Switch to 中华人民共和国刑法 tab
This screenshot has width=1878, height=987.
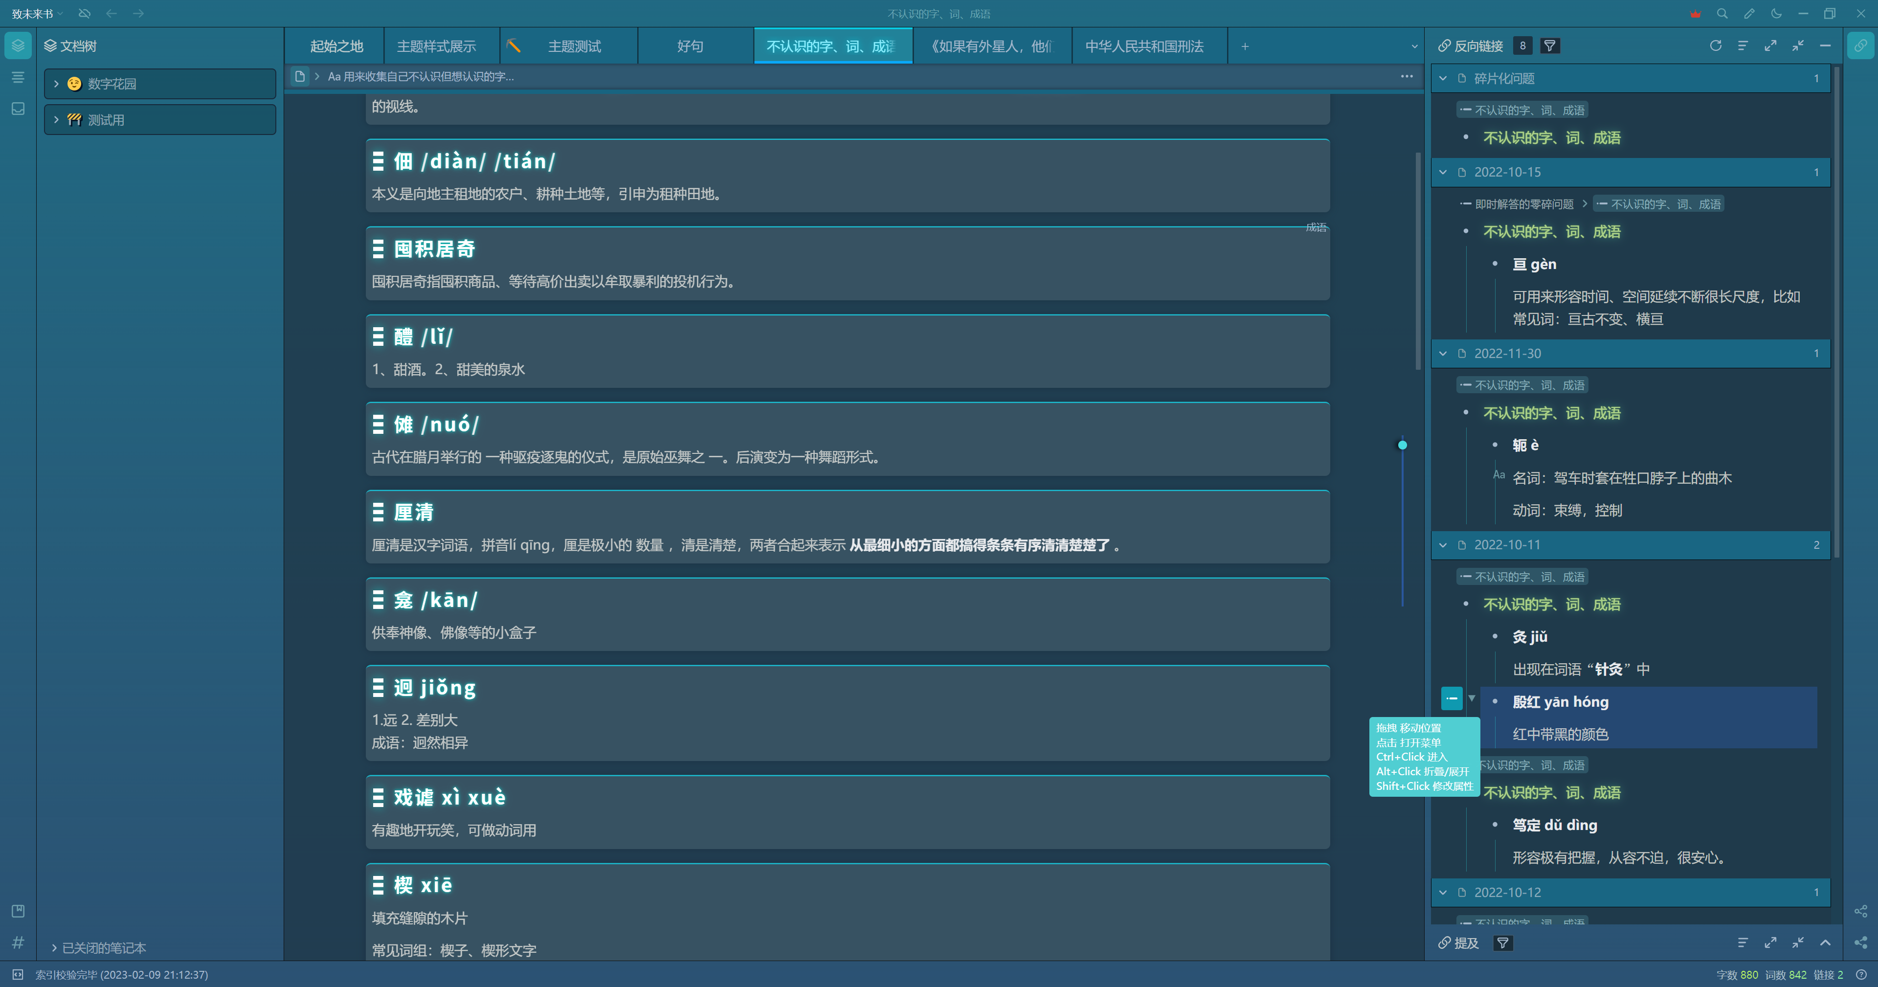point(1144,46)
